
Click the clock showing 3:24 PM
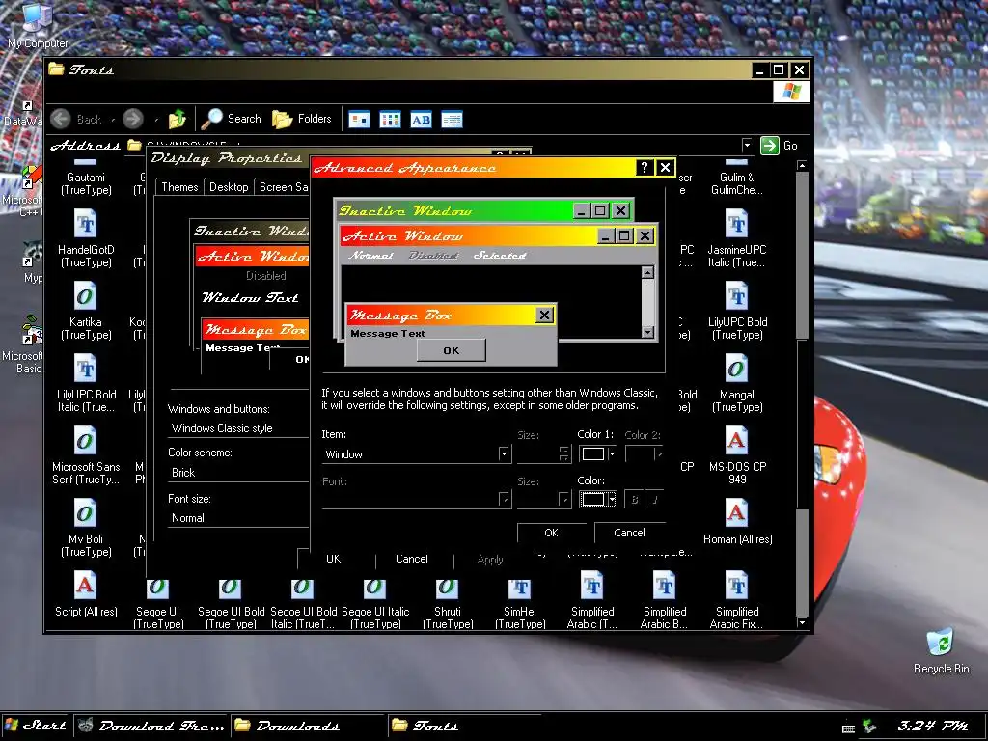pyautogui.click(x=933, y=726)
